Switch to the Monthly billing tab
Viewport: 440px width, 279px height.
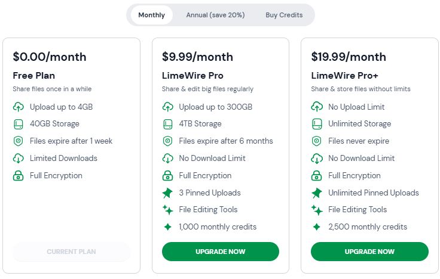click(x=151, y=15)
